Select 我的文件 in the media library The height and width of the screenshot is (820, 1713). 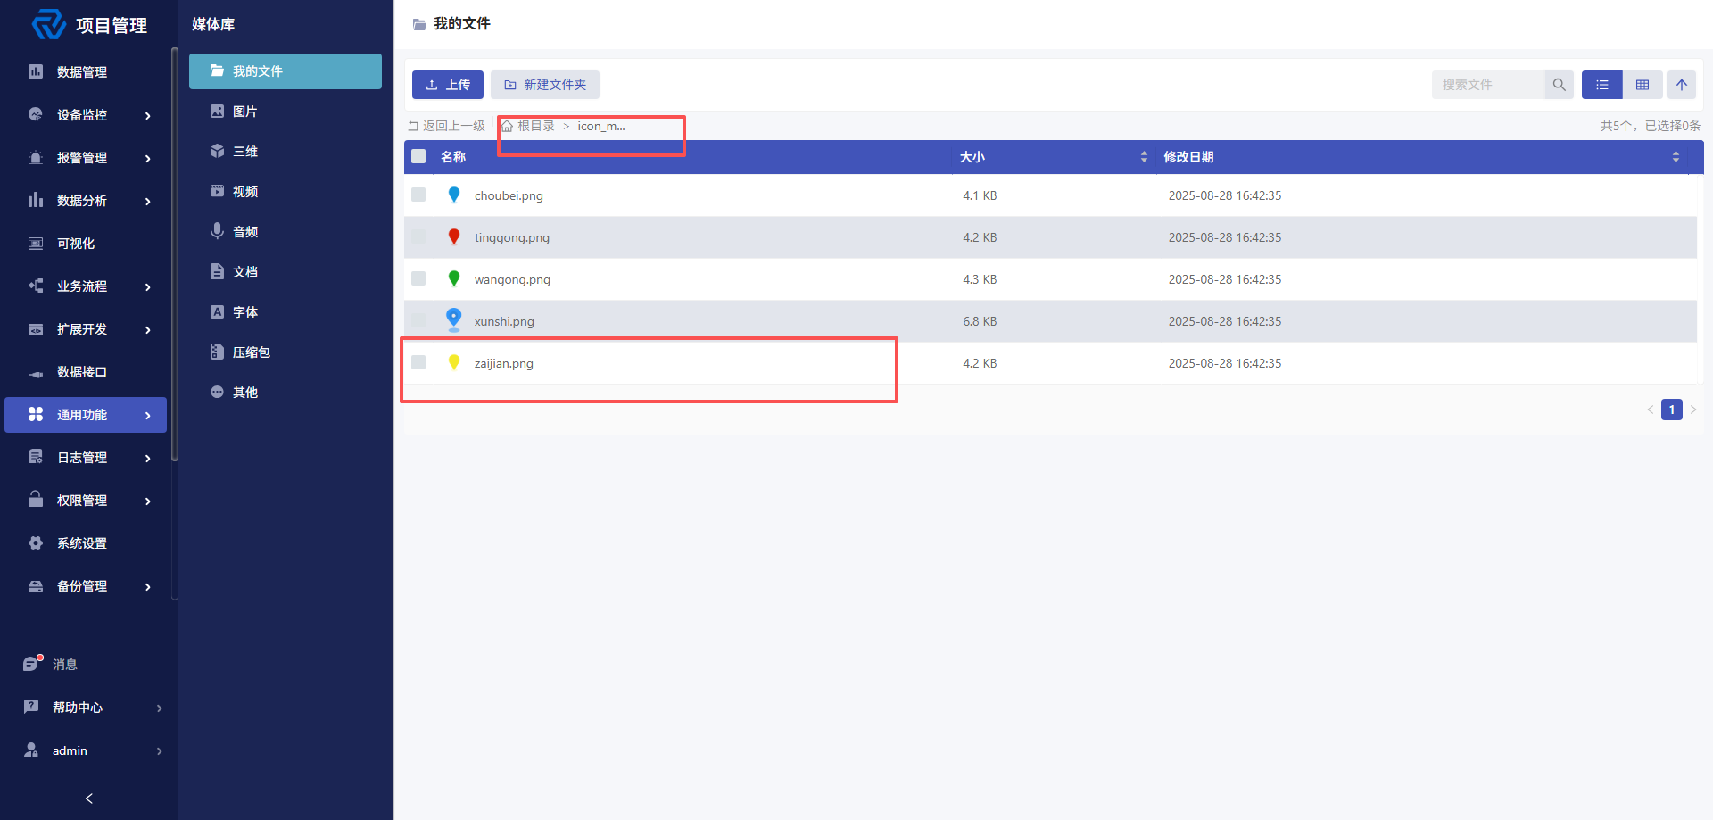[285, 71]
